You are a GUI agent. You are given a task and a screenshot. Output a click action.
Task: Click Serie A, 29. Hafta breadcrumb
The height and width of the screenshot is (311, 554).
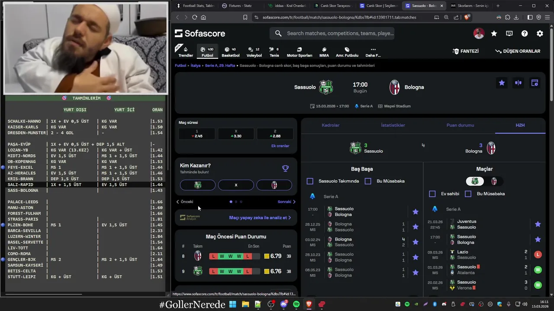(220, 66)
